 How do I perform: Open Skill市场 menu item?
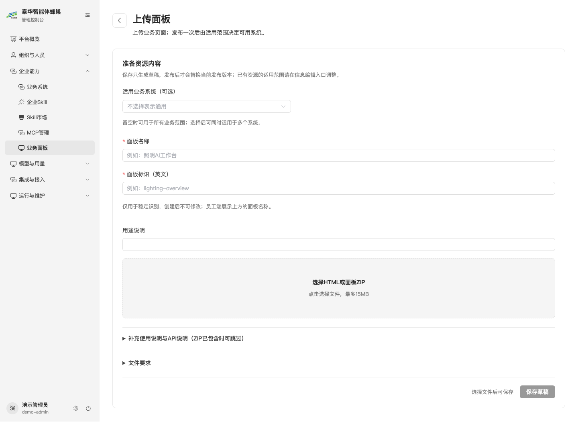50,117
